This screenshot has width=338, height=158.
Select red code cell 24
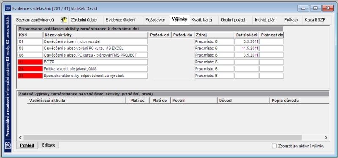pos(30,69)
